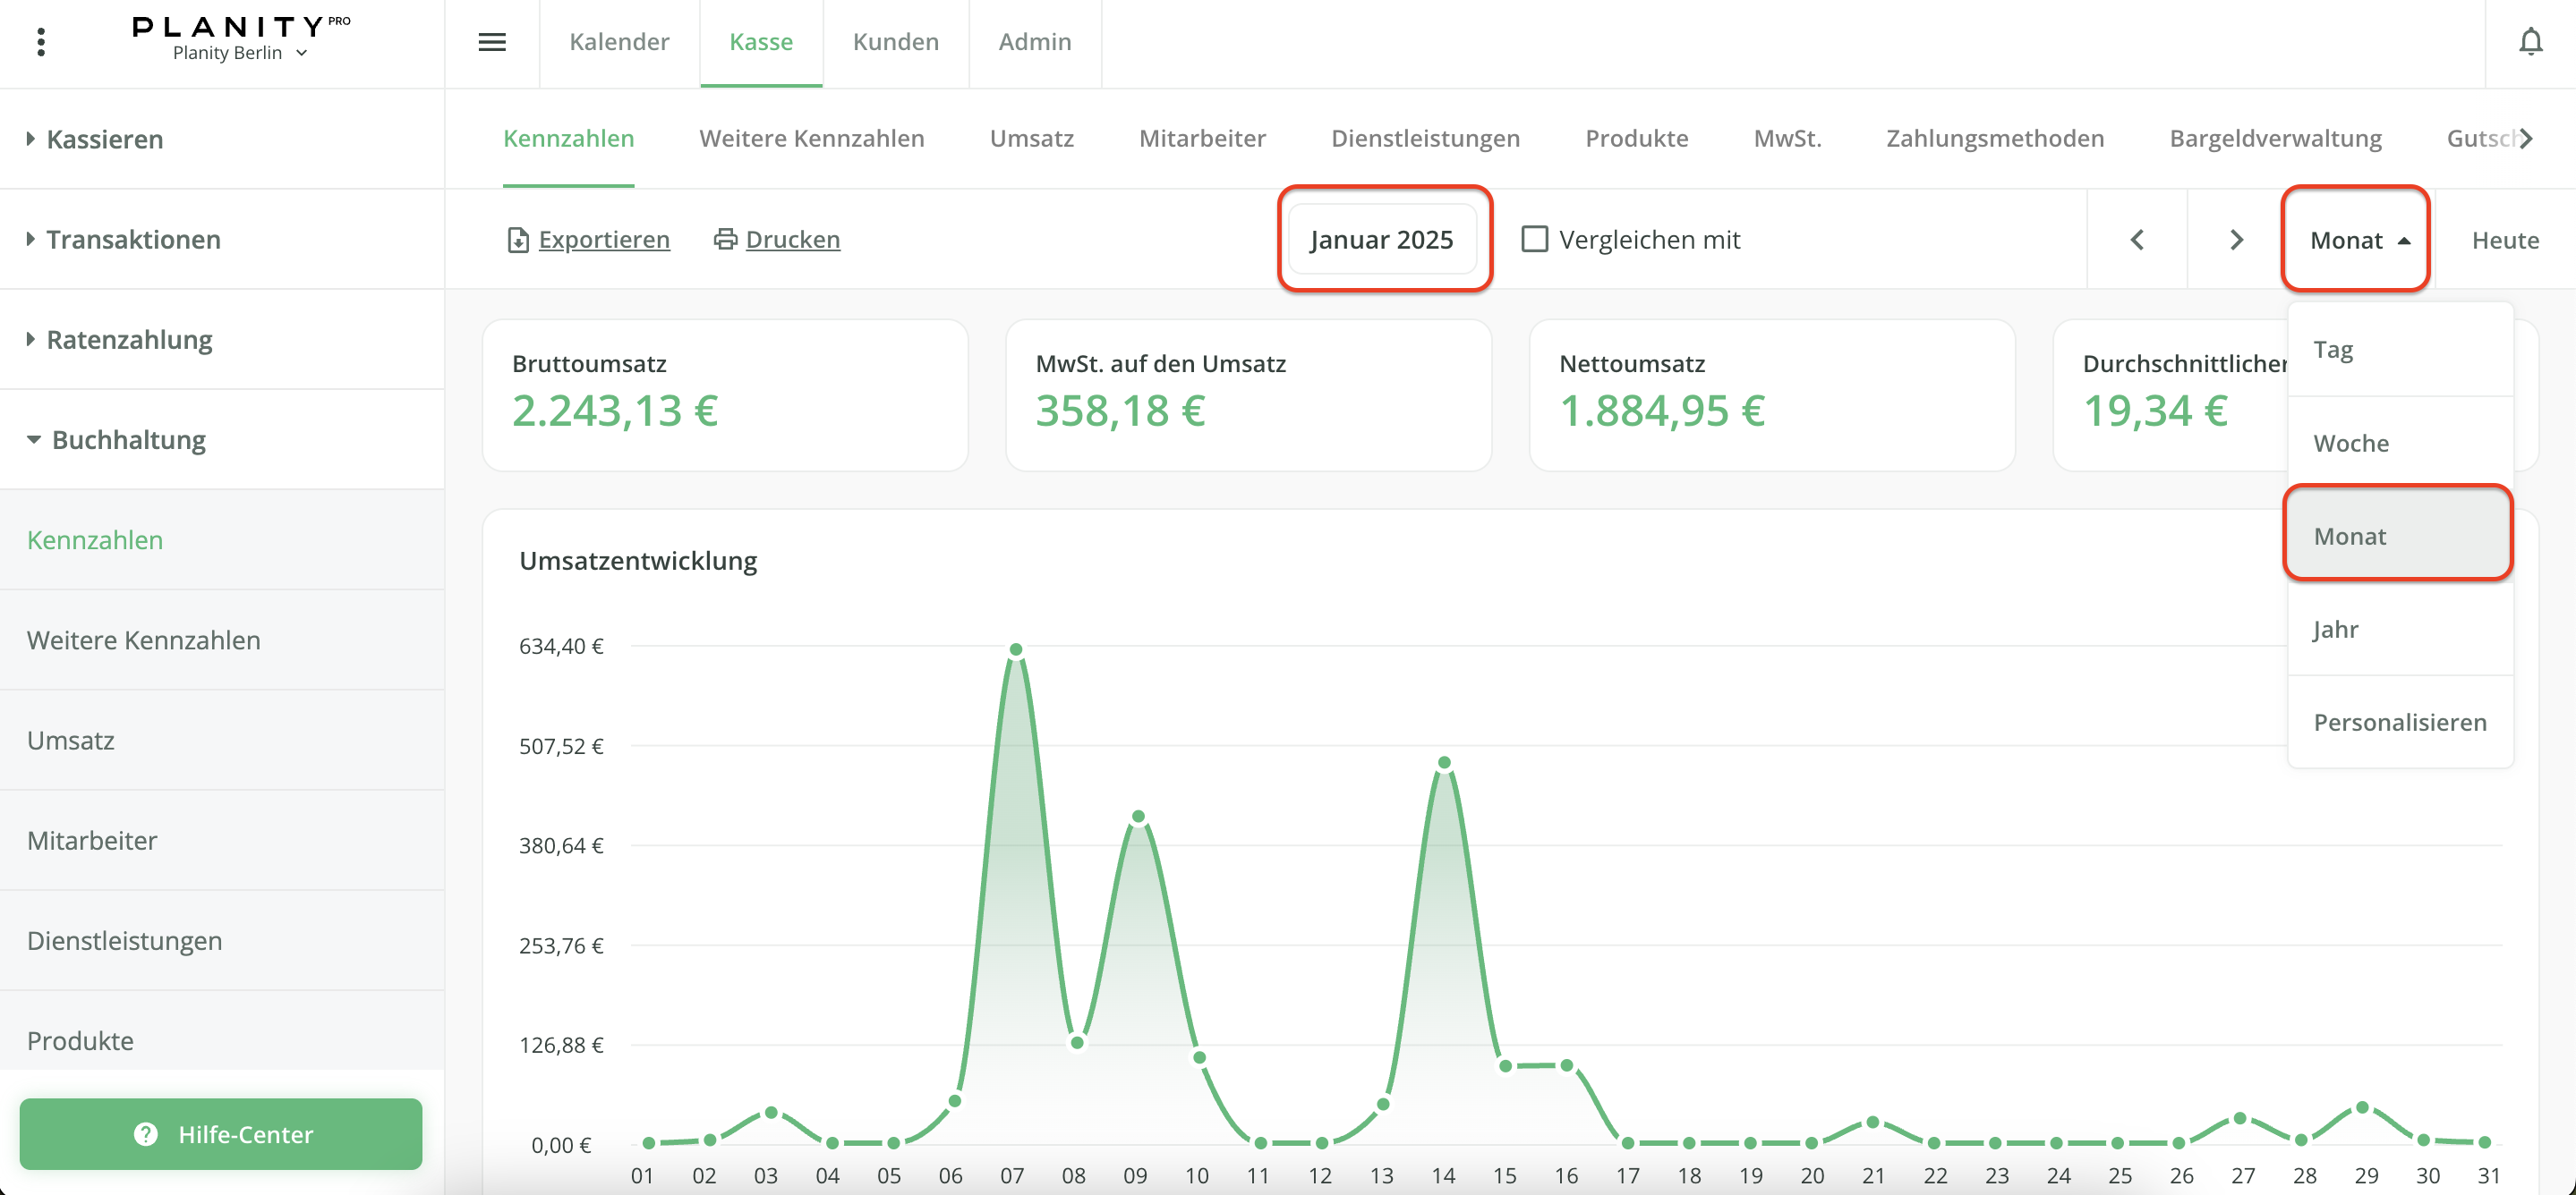Select Umsatz in the sidebar

coord(222,741)
